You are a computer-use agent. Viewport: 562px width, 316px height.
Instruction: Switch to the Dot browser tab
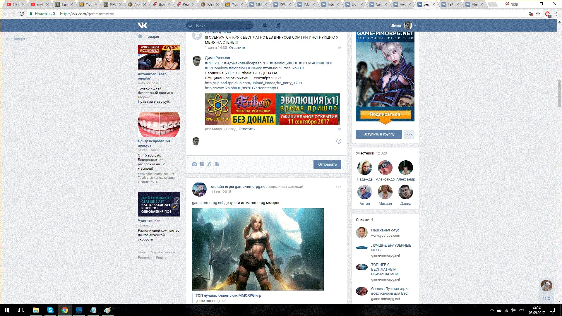coord(355,4)
